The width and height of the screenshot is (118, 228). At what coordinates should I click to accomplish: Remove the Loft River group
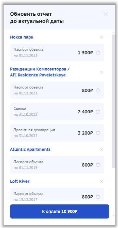[101, 182]
